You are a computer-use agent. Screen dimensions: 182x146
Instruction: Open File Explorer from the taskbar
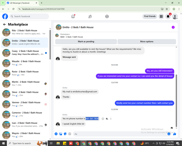(58, 143)
